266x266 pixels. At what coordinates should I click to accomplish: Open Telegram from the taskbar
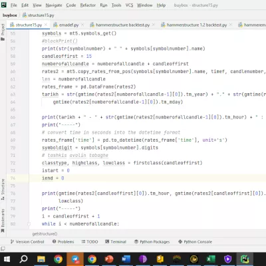click(75, 259)
